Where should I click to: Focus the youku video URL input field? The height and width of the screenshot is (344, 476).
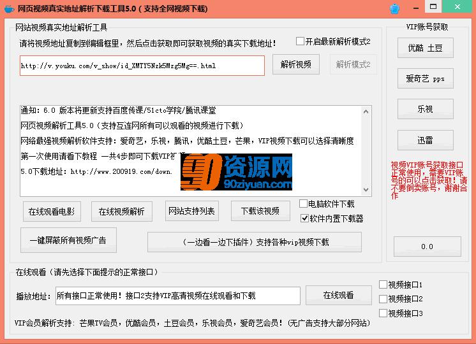[x=142, y=66]
